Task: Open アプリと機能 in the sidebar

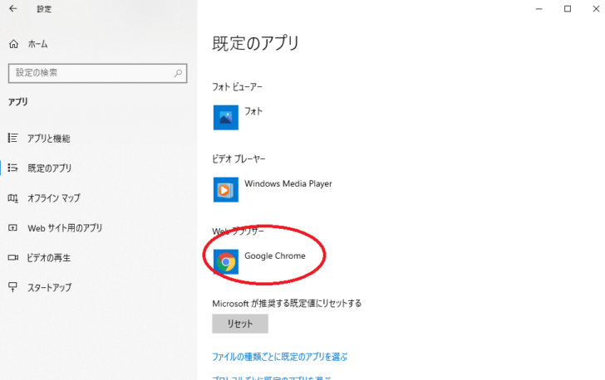Action: coord(48,139)
